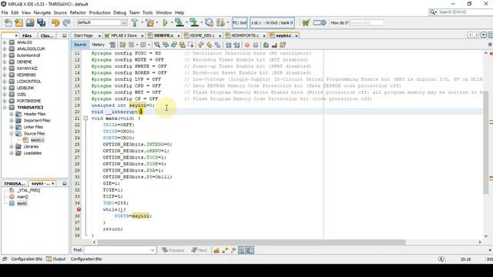
Task: Open the Find field history dropdown
Action: 153,250
